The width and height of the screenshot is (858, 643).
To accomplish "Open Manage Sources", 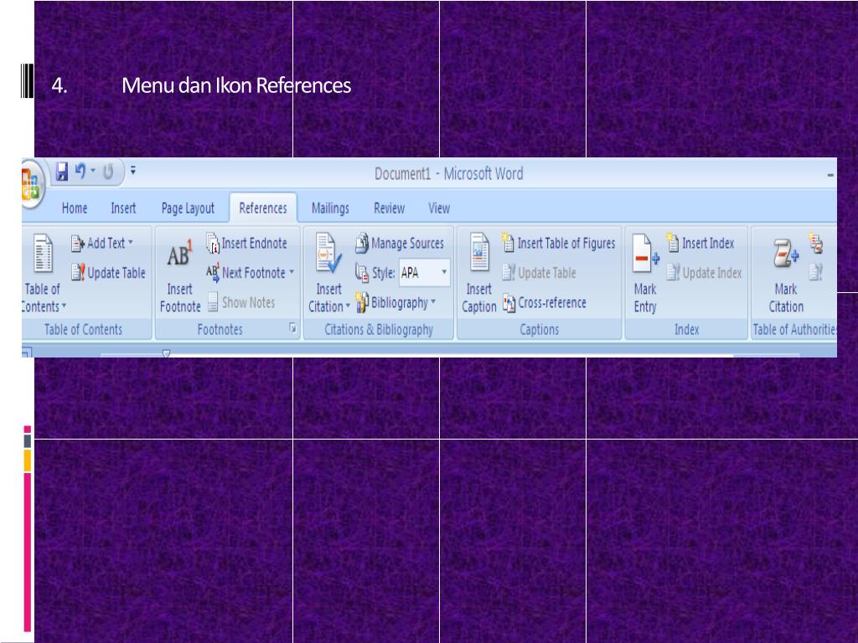I will [400, 244].
